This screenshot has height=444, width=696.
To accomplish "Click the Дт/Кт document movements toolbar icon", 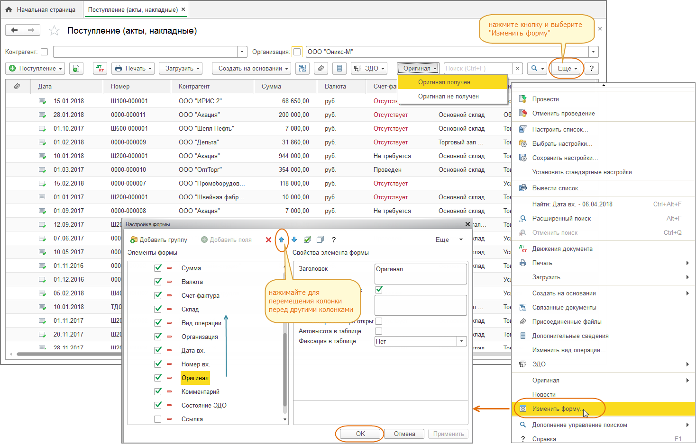I will coord(100,68).
